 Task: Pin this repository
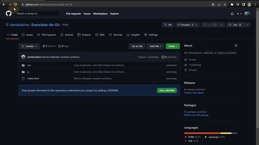[168, 25]
